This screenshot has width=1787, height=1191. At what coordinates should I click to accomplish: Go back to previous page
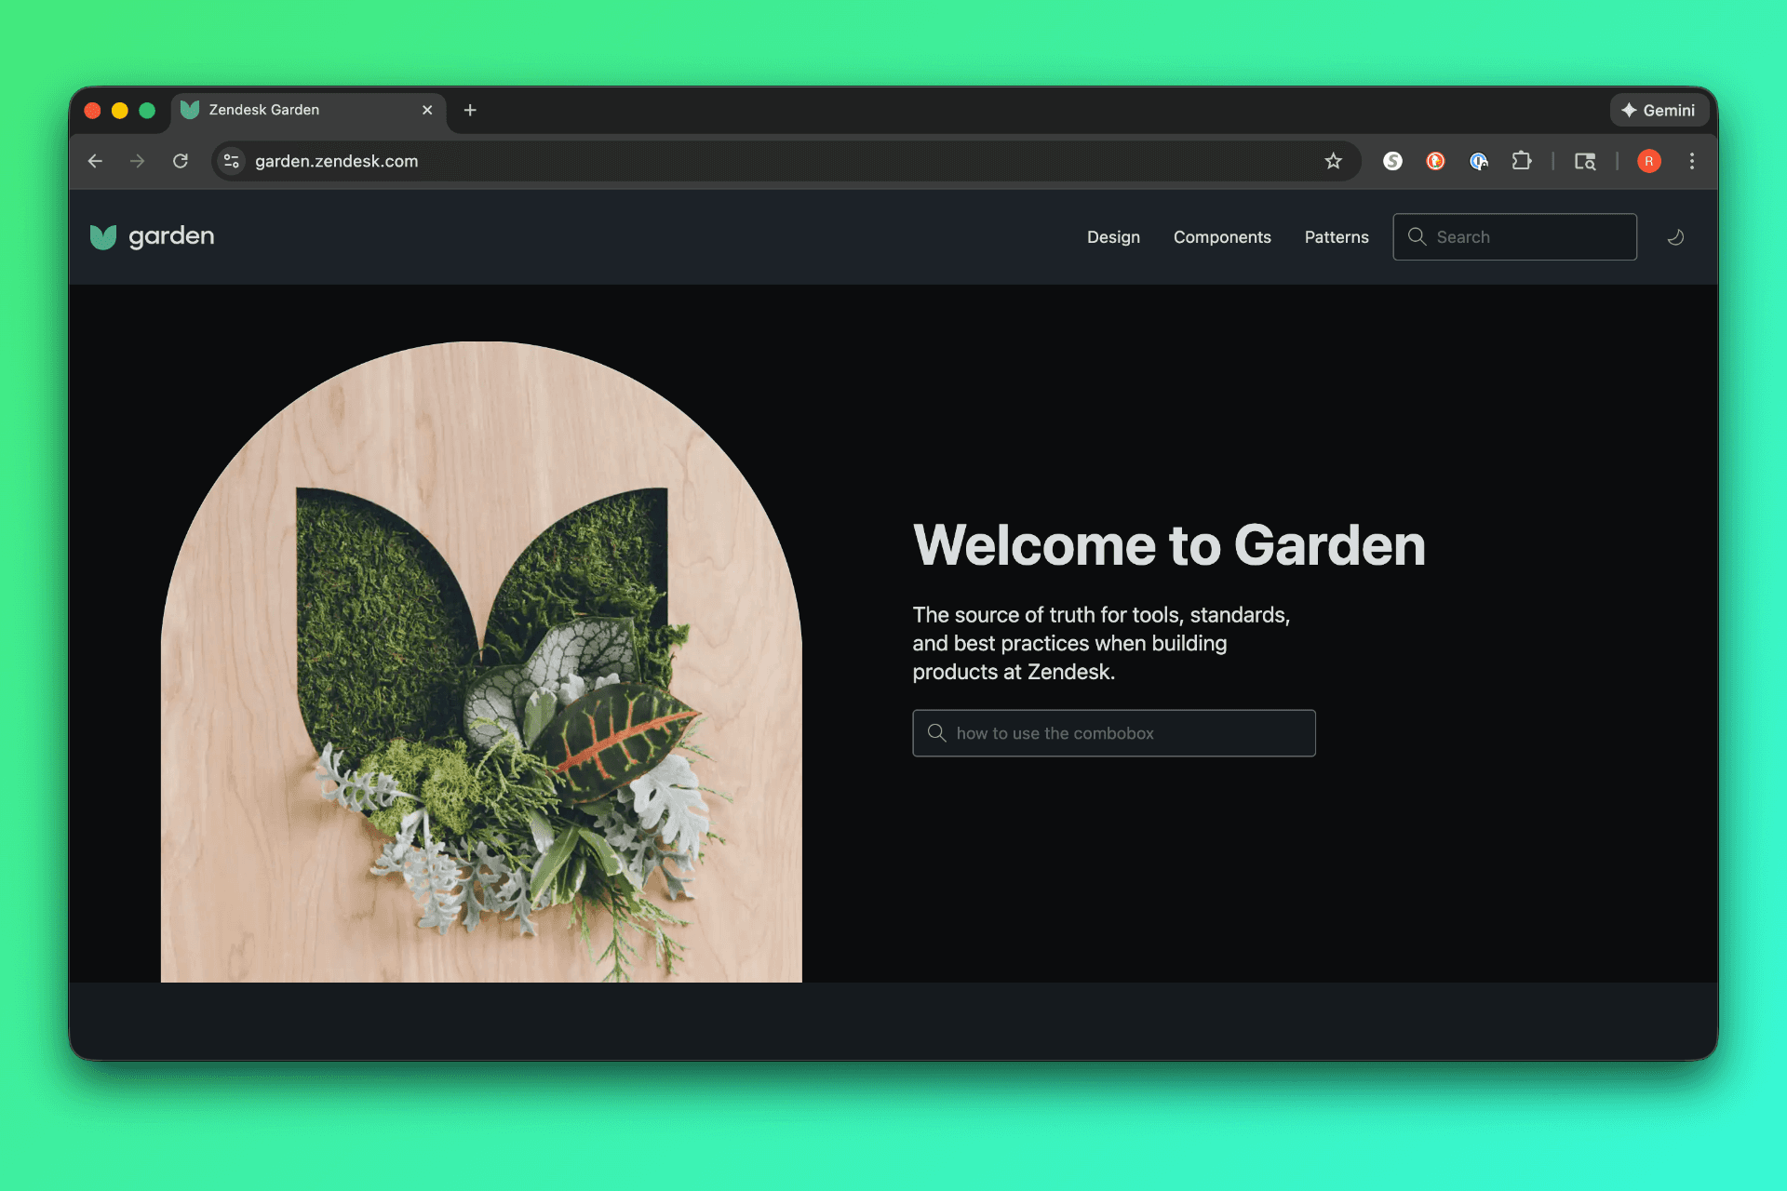(95, 161)
